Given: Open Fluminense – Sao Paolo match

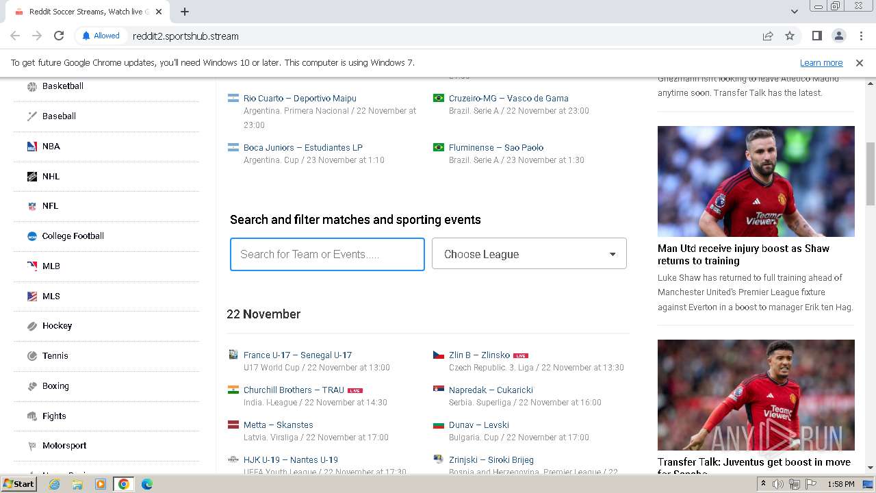Looking at the screenshot, I should (x=496, y=148).
